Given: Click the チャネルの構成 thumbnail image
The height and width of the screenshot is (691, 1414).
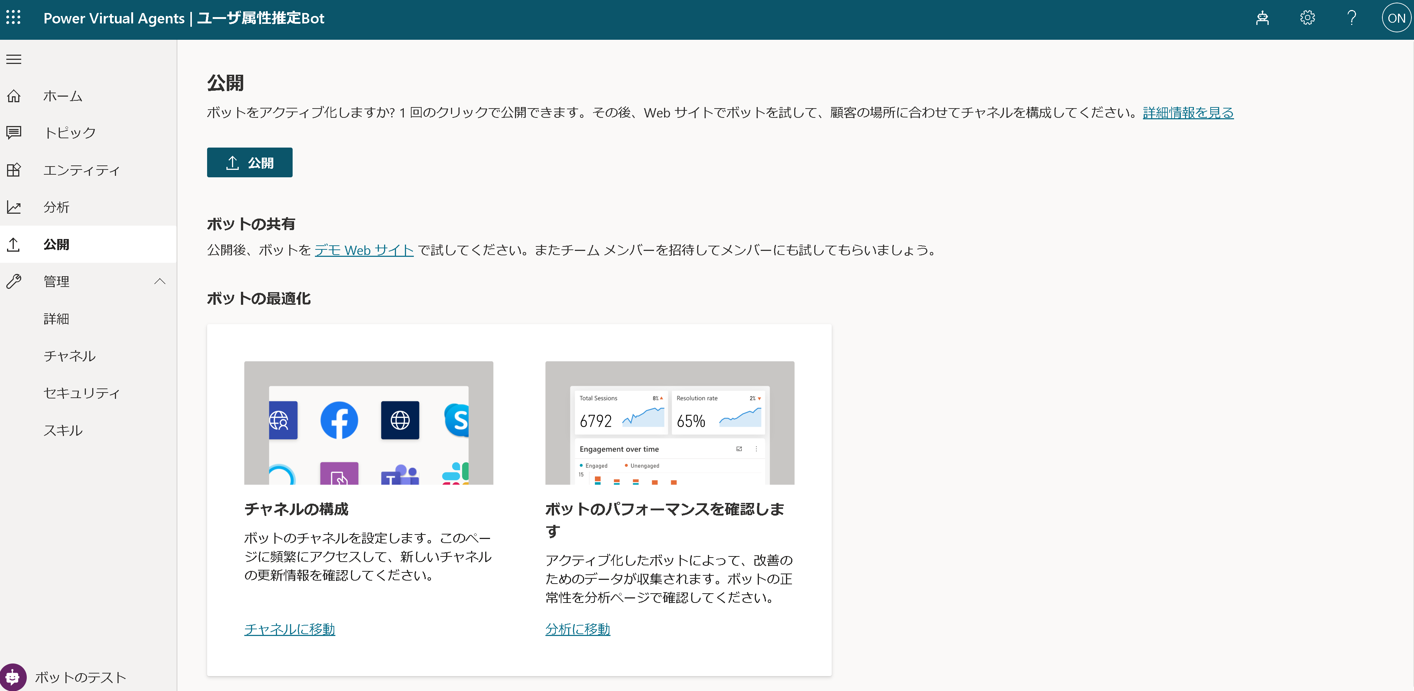Looking at the screenshot, I should click(368, 423).
